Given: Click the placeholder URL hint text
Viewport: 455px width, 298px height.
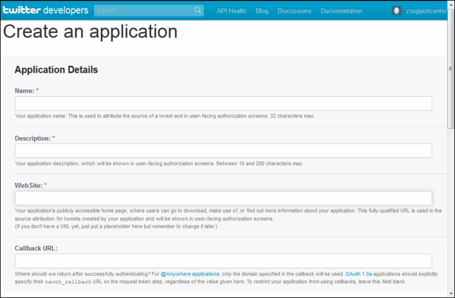Looking at the screenshot, I should pos(116,226).
